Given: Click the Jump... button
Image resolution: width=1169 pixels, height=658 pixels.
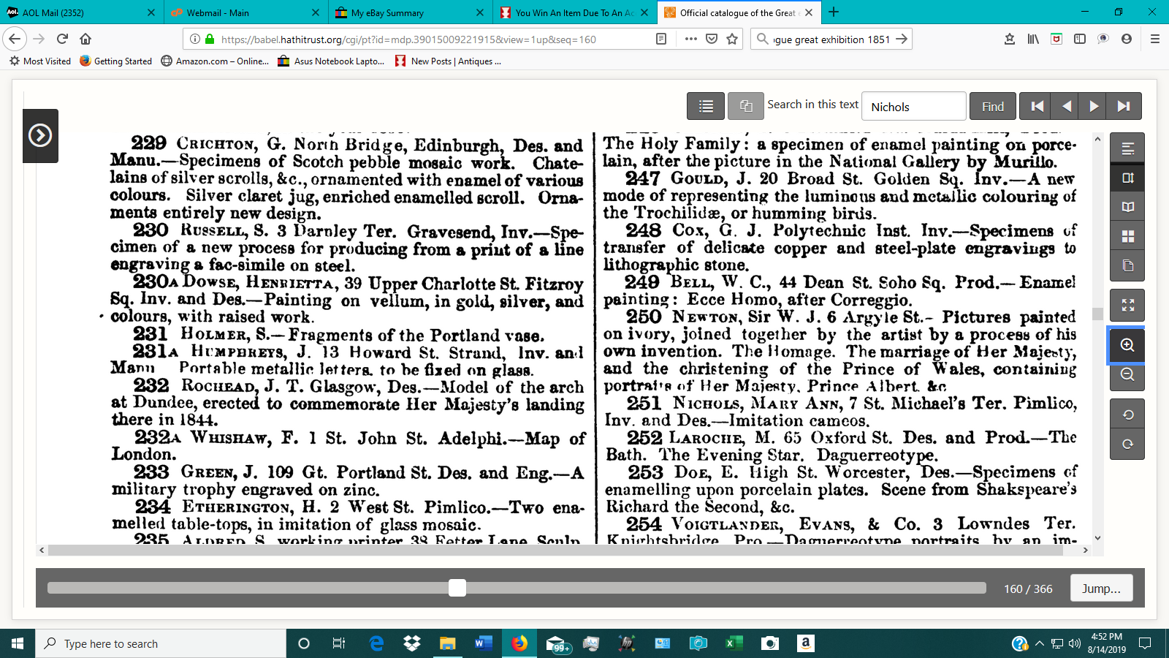Looking at the screenshot, I should click(1101, 589).
